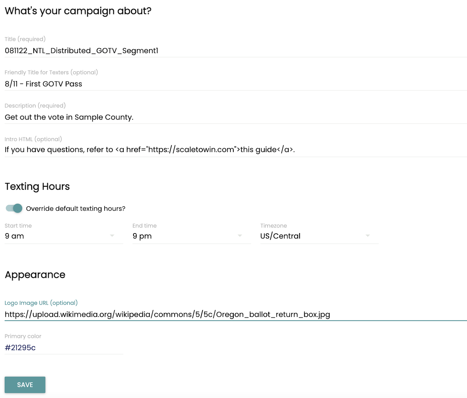Click the 'Title (required)' label
The height and width of the screenshot is (398, 467).
25,39
